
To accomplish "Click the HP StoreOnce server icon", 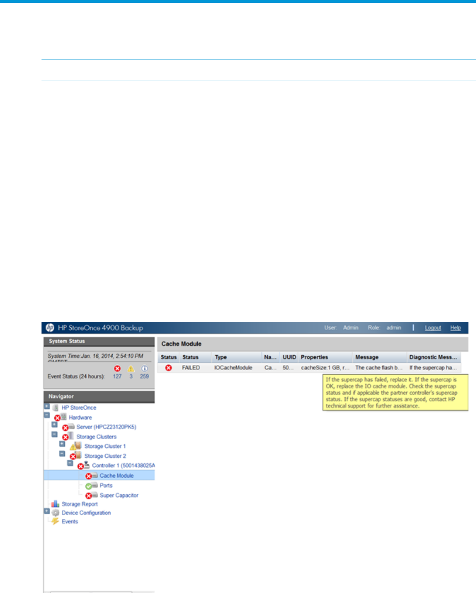I will (x=55, y=407).
